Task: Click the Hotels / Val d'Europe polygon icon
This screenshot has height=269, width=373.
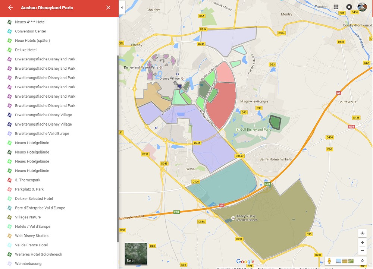Action: (x=10, y=226)
